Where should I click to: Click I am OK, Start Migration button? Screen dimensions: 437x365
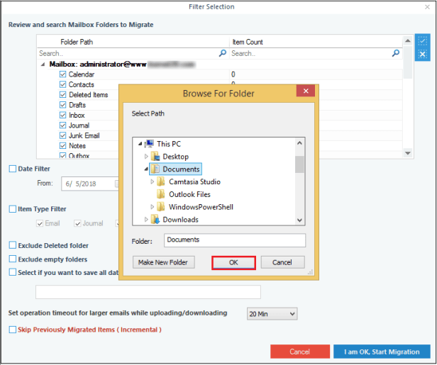tap(381, 352)
